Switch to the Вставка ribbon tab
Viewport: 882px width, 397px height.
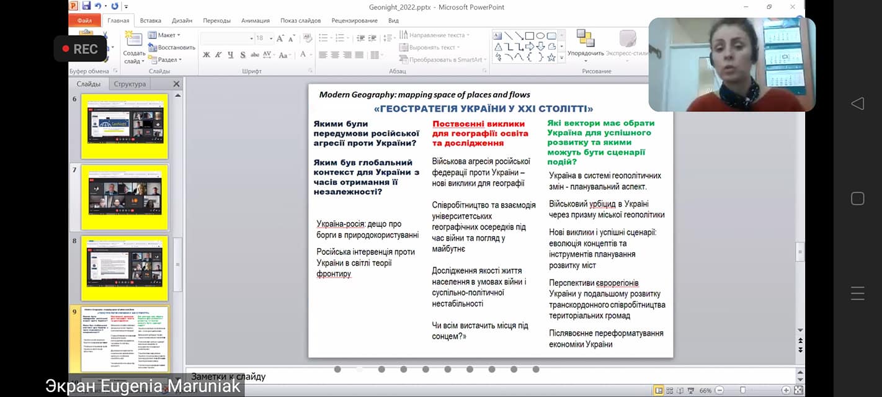coord(151,20)
